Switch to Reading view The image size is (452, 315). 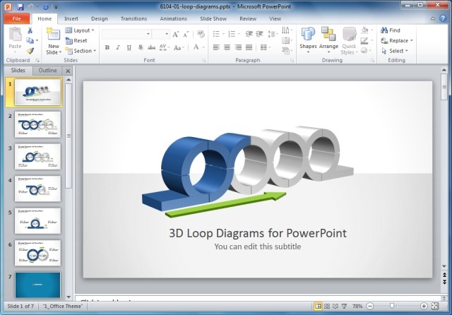coord(335,306)
